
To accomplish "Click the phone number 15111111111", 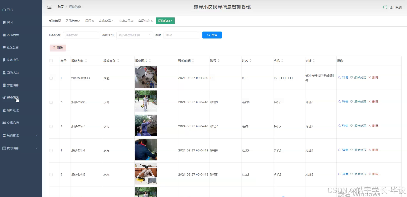I will pyautogui.click(x=283, y=78).
